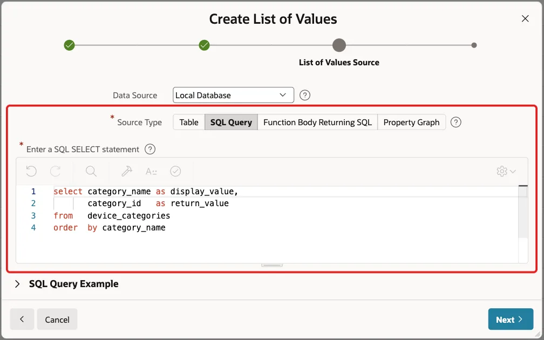This screenshot has width=544, height=340.
Task: Open the Find magnifier in editor toolbar
Action: coord(91,171)
